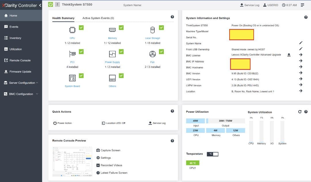Toggle Location LED off setting
Viewport: 311px width, 182px height.
point(113,123)
